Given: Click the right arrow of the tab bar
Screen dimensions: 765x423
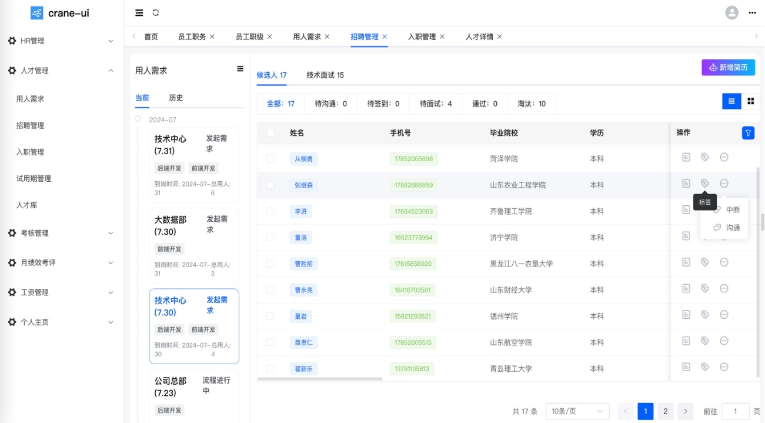Looking at the screenshot, I should pos(756,36).
